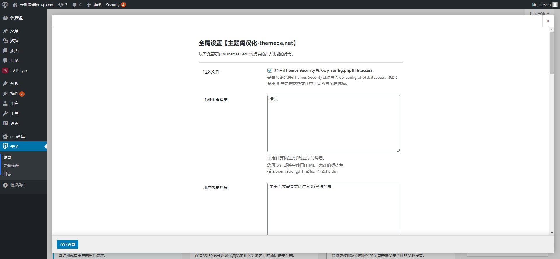This screenshot has height=259, width=560.
Task: Click the 主机锁定消息 textarea resize handle
Action: tap(398, 150)
